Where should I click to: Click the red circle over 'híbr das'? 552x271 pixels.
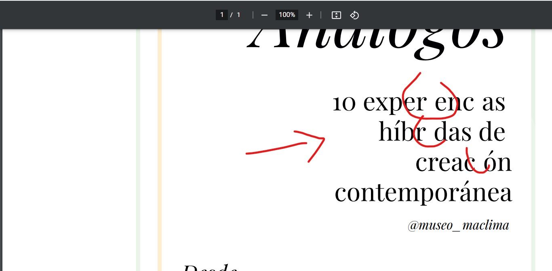[x=430, y=131]
